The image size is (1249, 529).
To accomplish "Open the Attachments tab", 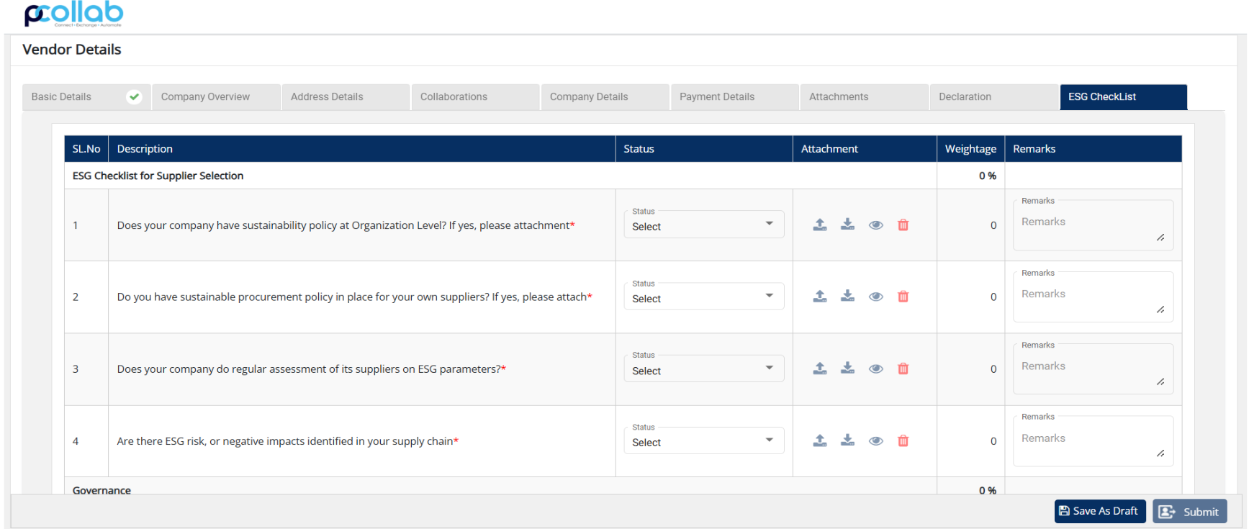I will pos(864,97).
